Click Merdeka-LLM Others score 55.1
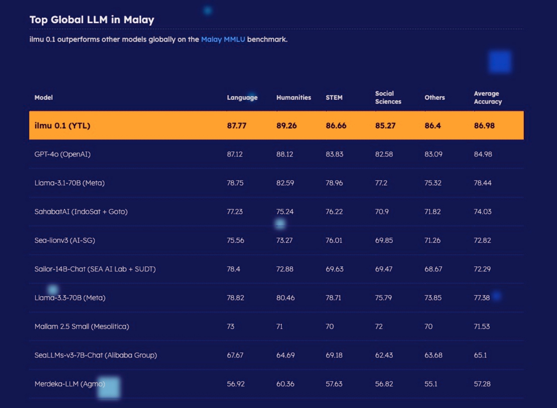557x408 pixels. (431, 384)
